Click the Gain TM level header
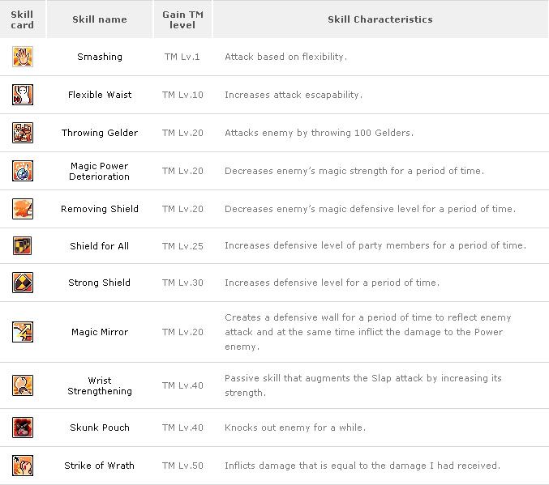Screen dimensions: 549x485 pos(182,19)
